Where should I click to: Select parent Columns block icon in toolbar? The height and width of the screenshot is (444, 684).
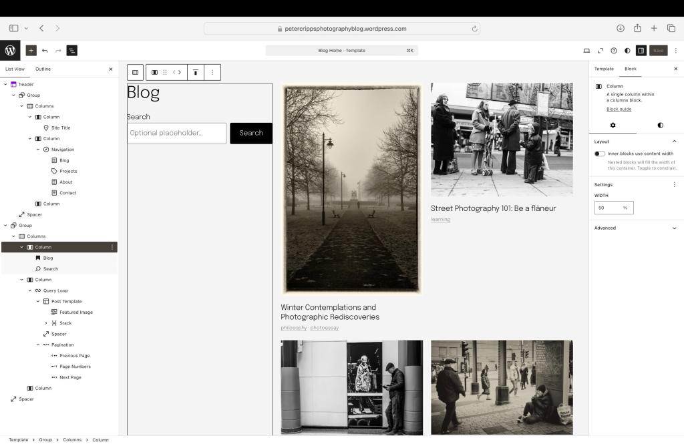click(x=135, y=72)
